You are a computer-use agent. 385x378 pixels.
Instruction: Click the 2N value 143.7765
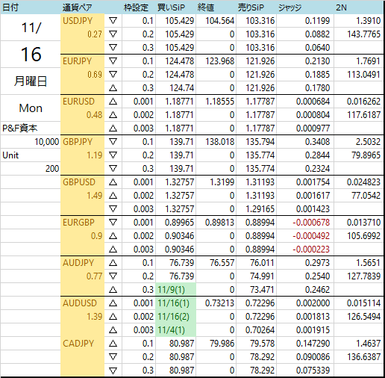[x=364, y=34]
